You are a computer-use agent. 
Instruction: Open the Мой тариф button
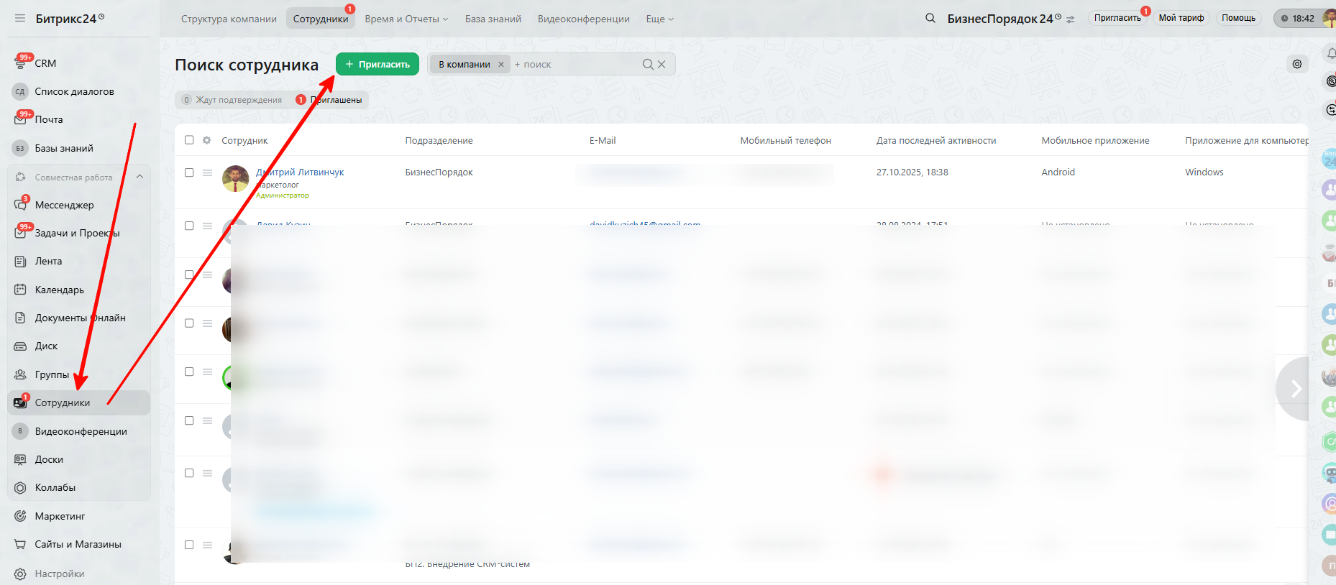coord(1181,18)
